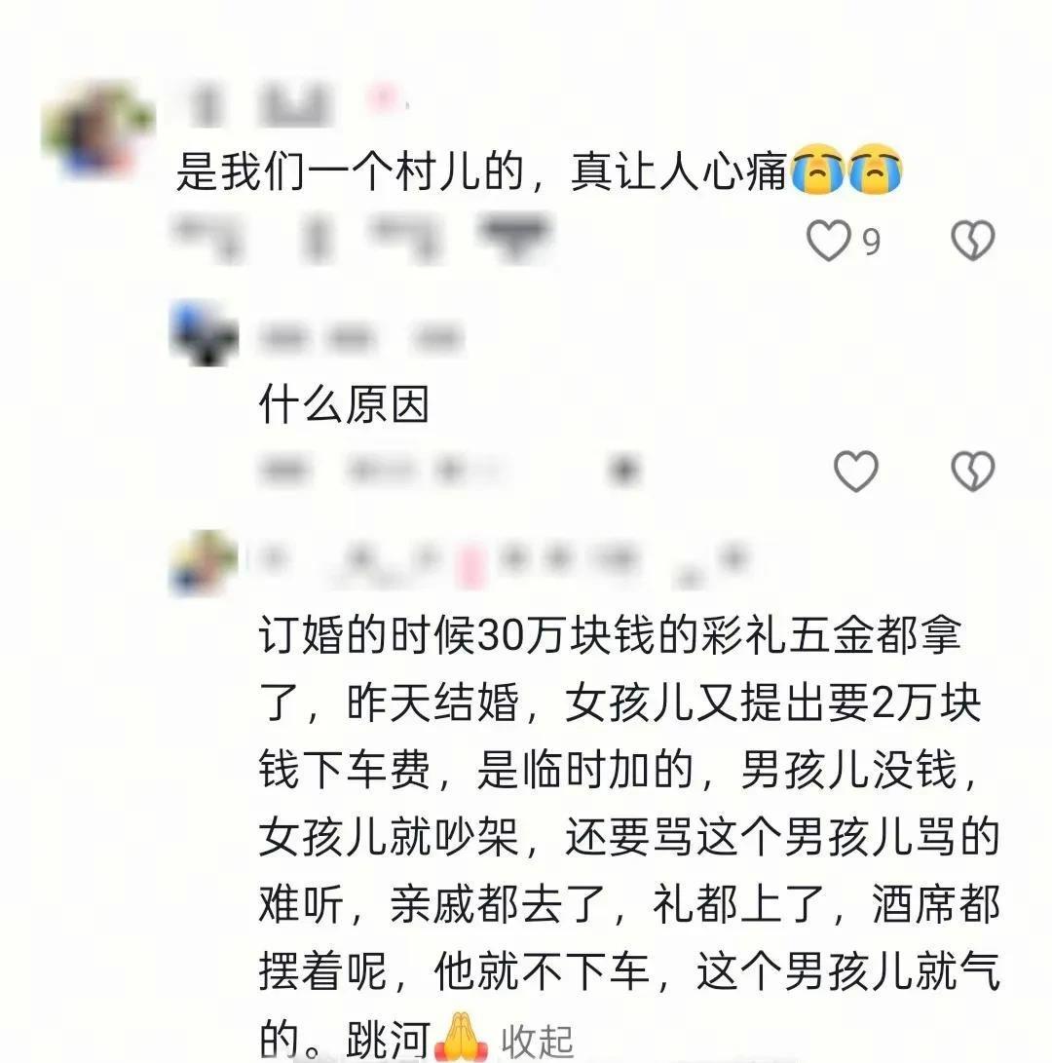Screen dimensions: 1052x1063
Task: Tap the blurred username above "什么原因"
Action: click(361, 337)
